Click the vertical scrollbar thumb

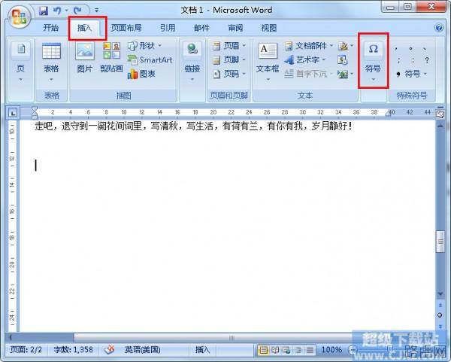[440, 242]
